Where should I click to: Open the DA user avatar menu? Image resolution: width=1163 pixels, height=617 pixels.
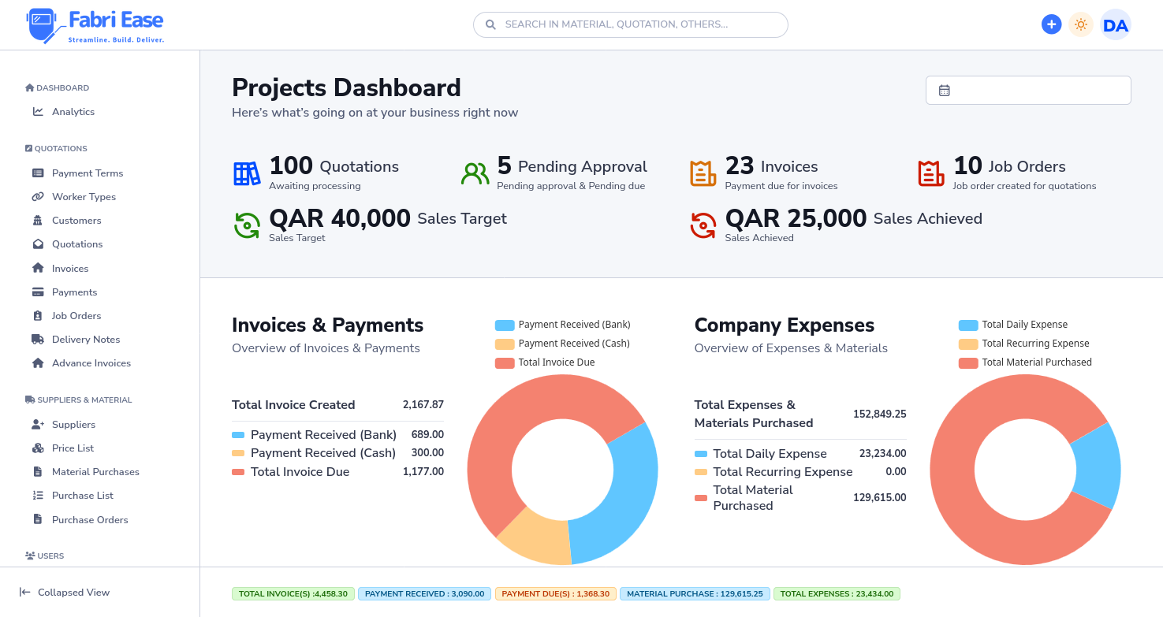pyautogui.click(x=1115, y=25)
